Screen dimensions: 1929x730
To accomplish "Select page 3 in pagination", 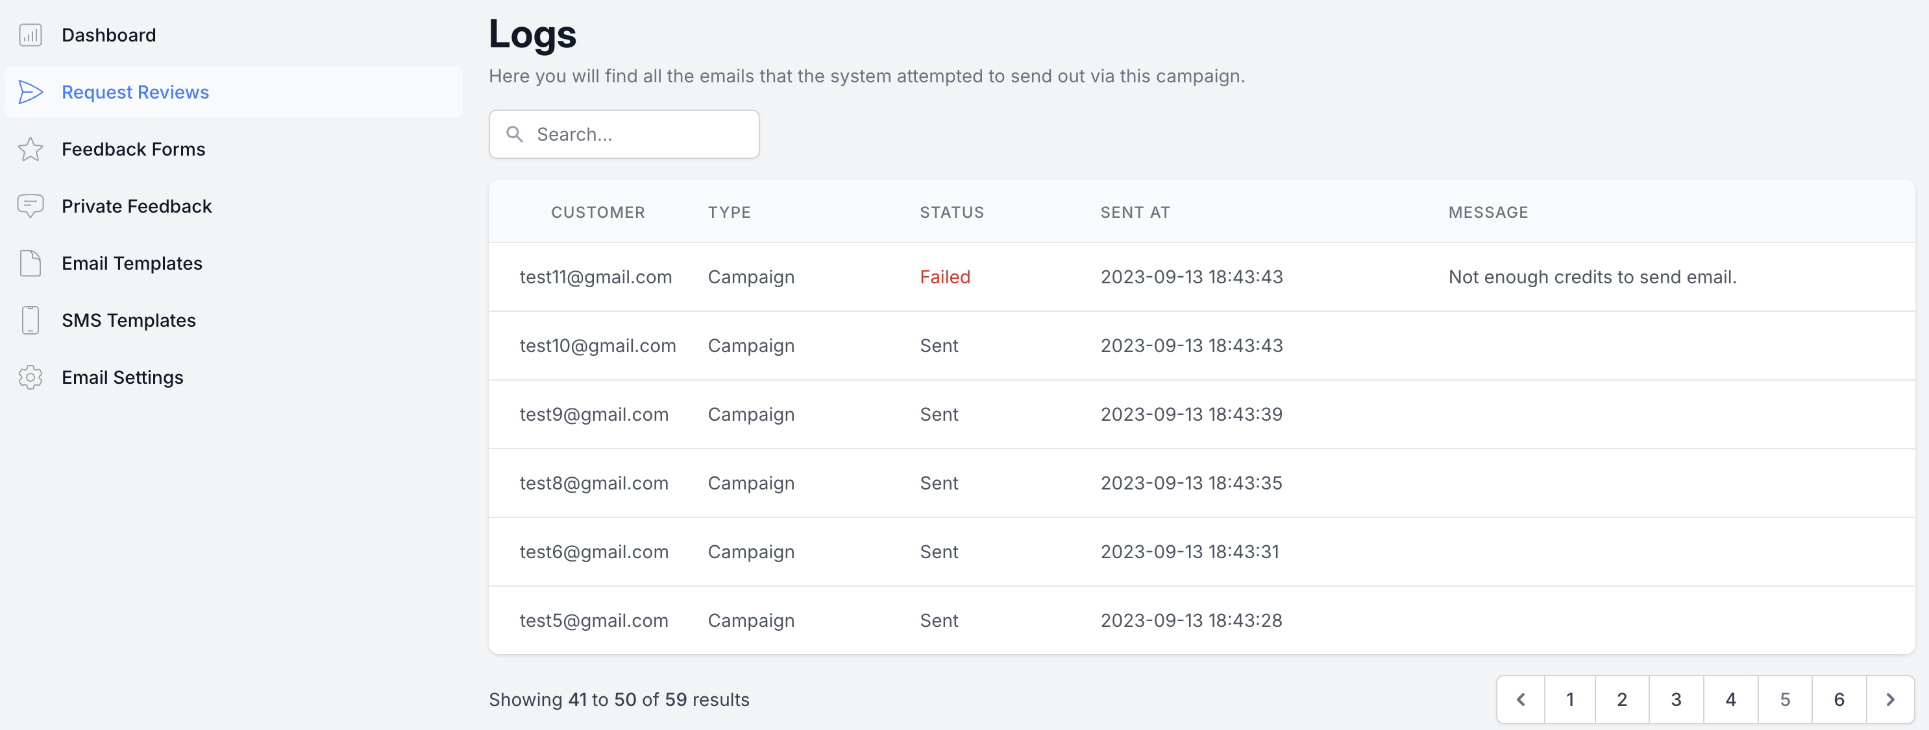I will coord(1676,700).
